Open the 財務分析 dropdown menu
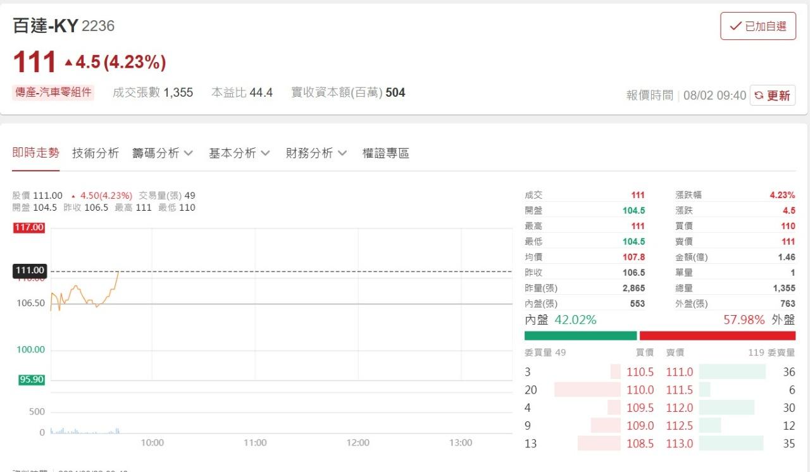Image resolution: width=810 pixels, height=472 pixels. tap(316, 153)
